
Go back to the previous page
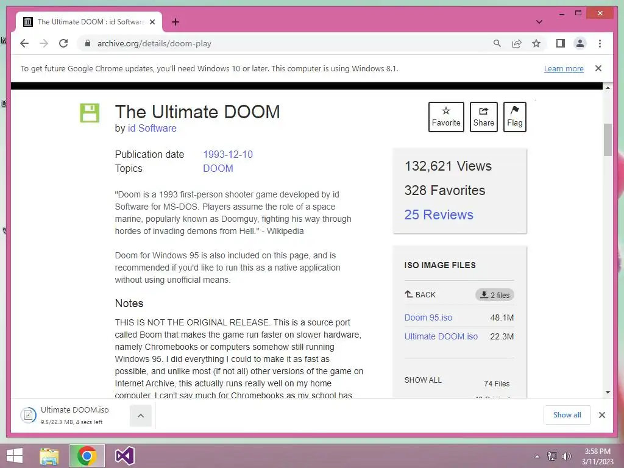tap(24, 43)
